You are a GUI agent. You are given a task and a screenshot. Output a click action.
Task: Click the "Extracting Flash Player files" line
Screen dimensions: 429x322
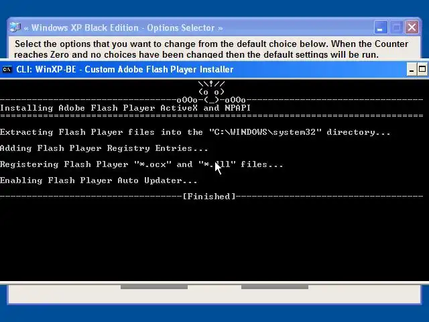coord(195,132)
